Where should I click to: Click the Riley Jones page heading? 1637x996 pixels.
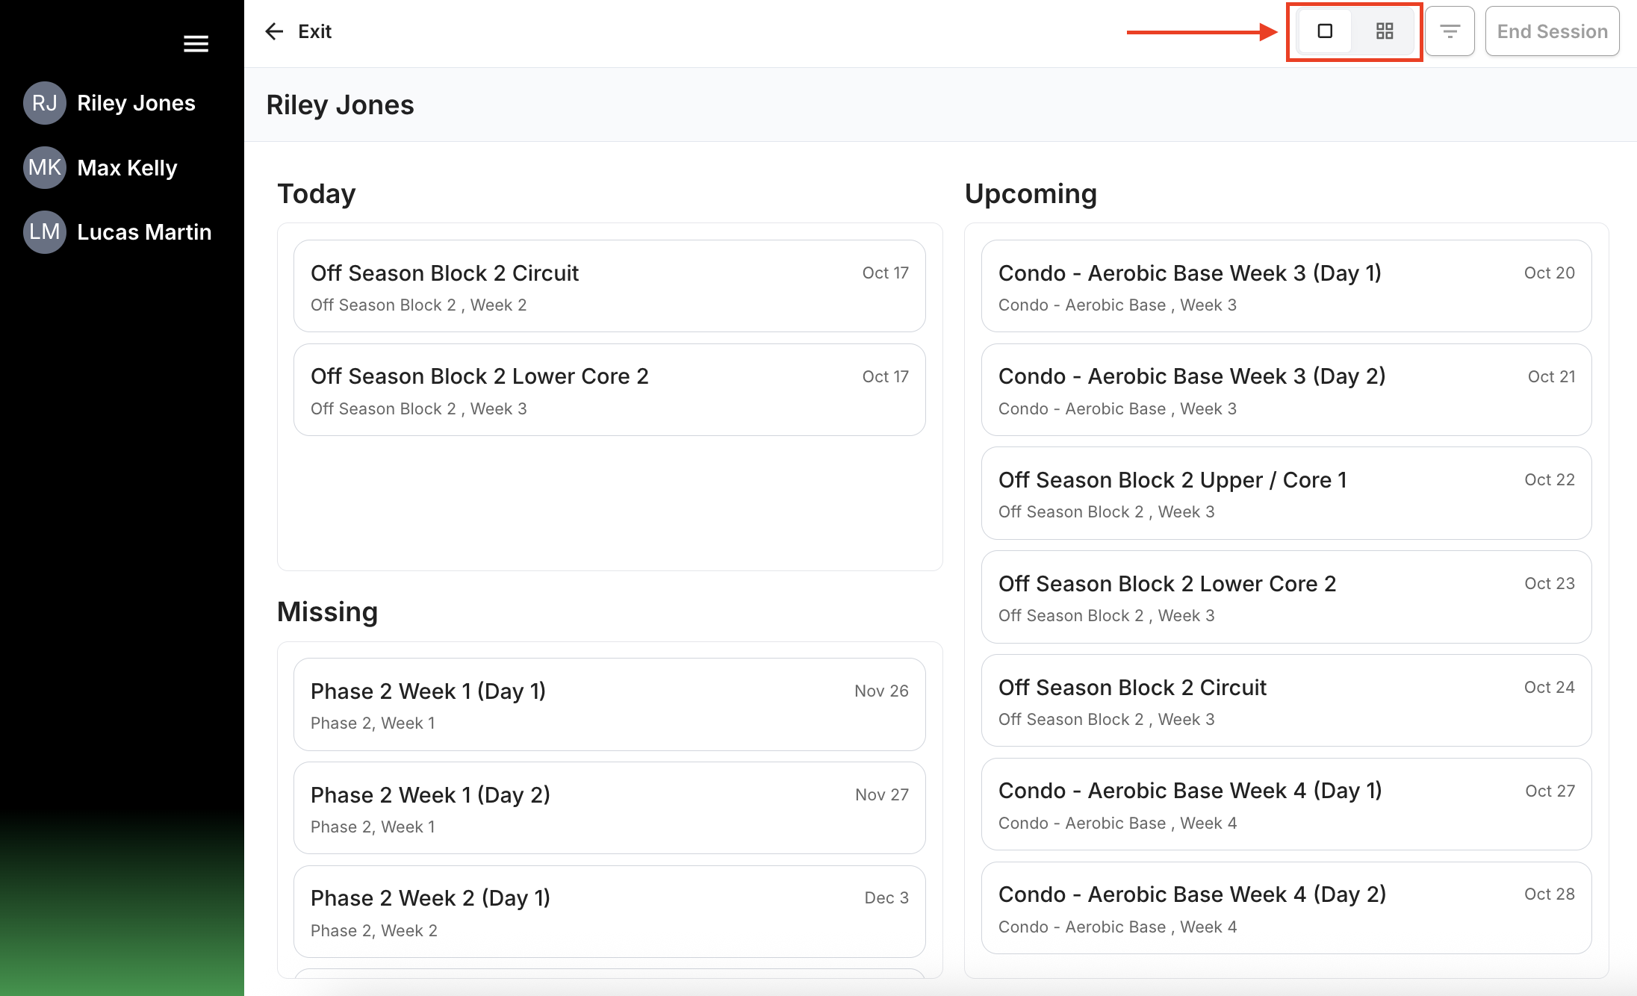(x=340, y=105)
